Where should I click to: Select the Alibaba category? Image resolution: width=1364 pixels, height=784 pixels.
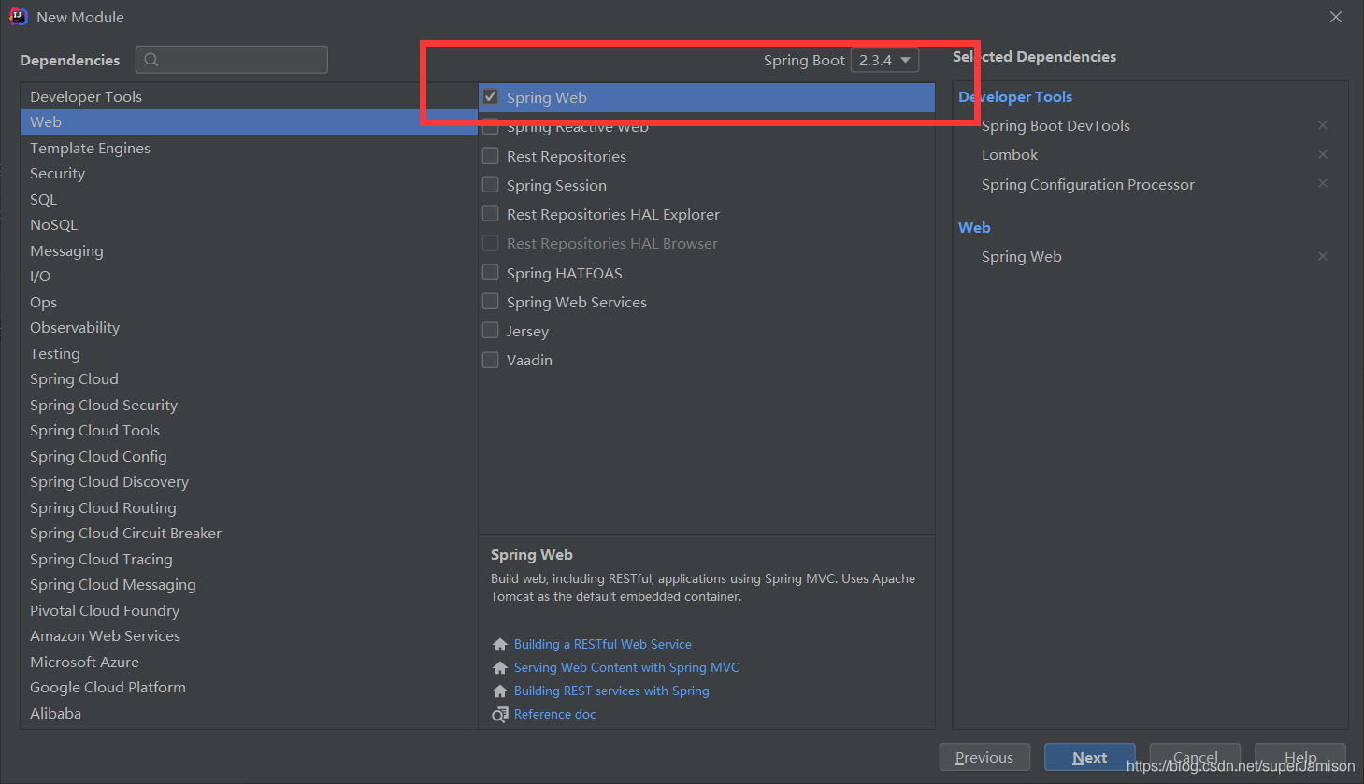point(249,713)
